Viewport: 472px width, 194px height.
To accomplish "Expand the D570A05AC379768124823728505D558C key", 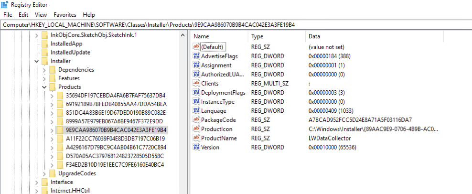I will 52,156.
